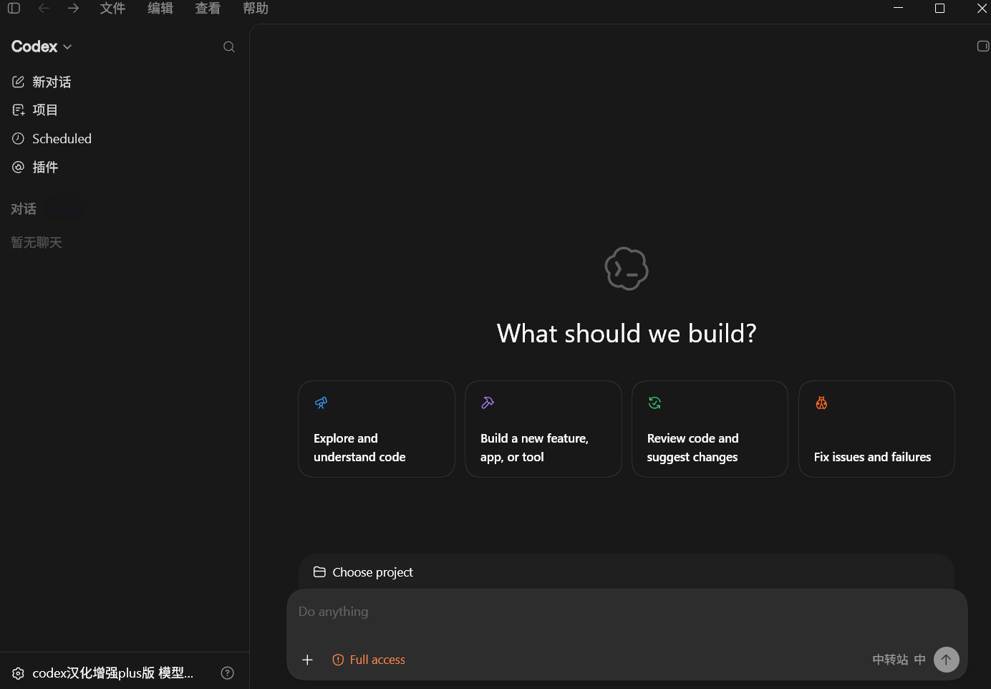The width and height of the screenshot is (991, 689).
Task: Open the 中转站 model selector
Action: pos(890,660)
